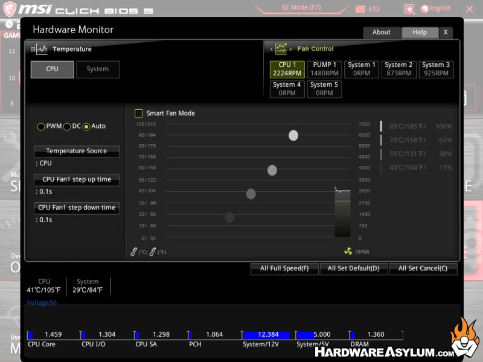The height and width of the screenshot is (362, 483).
Task: Click the Fahrenheit thermometer icon
Action: (153, 252)
